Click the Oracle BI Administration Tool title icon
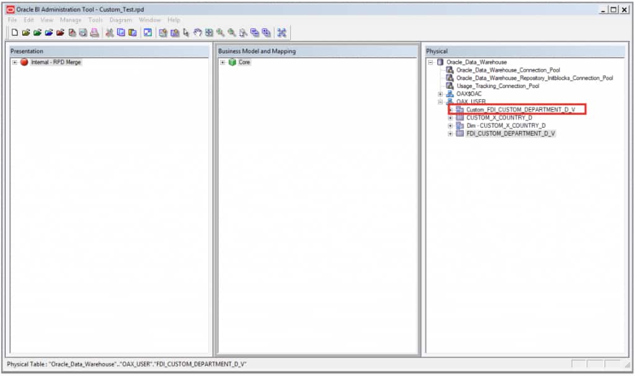Viewport: 635px width, 376px height. pyautogui.click(x=10, y=9)
